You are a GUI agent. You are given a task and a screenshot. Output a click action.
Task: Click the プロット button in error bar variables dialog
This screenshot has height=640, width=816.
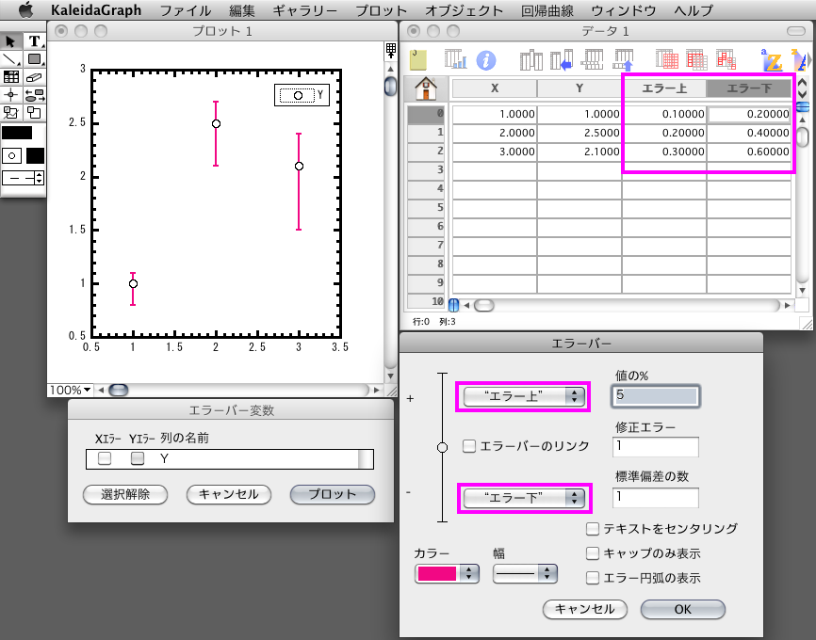(x=332, y=494)
